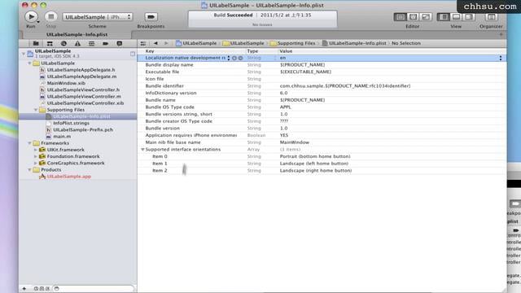Click the remove row minus button

coord(240,58)
